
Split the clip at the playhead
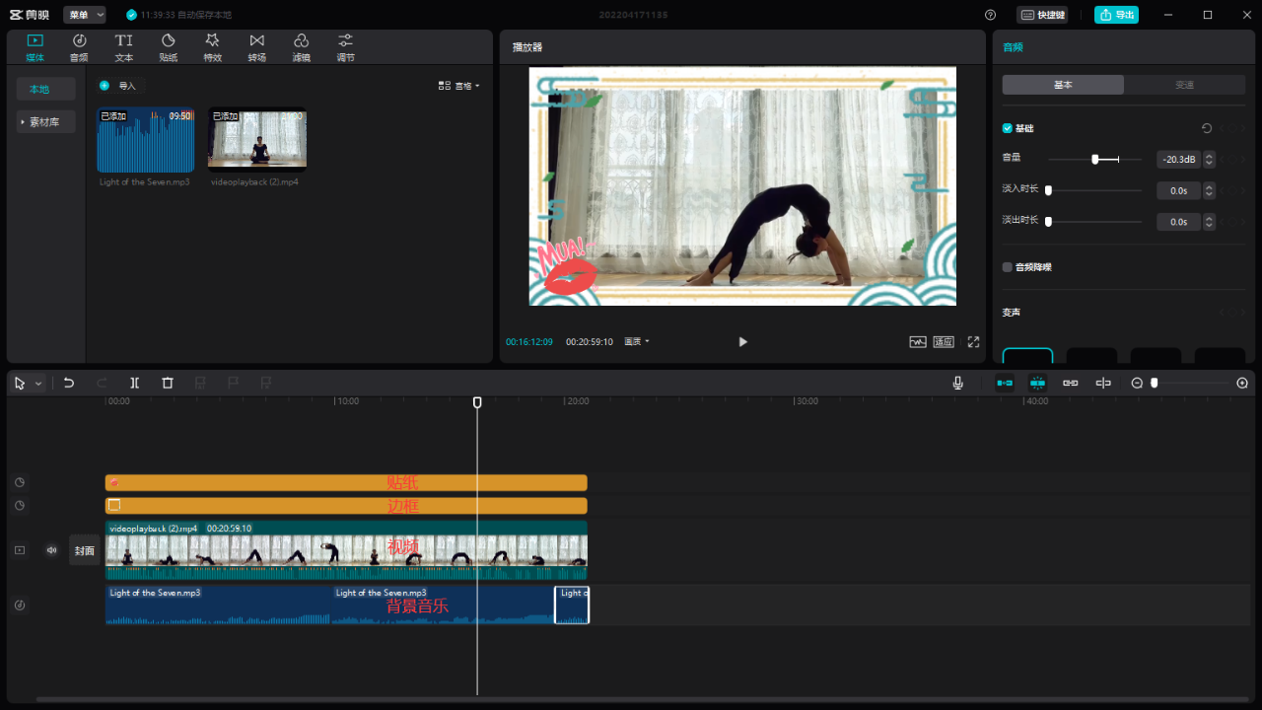[x=135, y=383]
